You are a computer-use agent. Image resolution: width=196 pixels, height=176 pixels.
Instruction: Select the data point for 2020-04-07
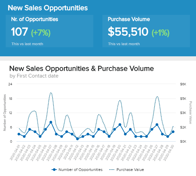tap(51, 122)
